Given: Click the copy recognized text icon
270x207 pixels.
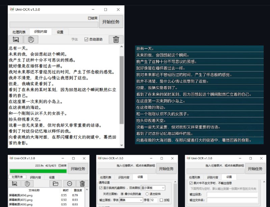Looking at the screenshot, I should coord(30,39).
